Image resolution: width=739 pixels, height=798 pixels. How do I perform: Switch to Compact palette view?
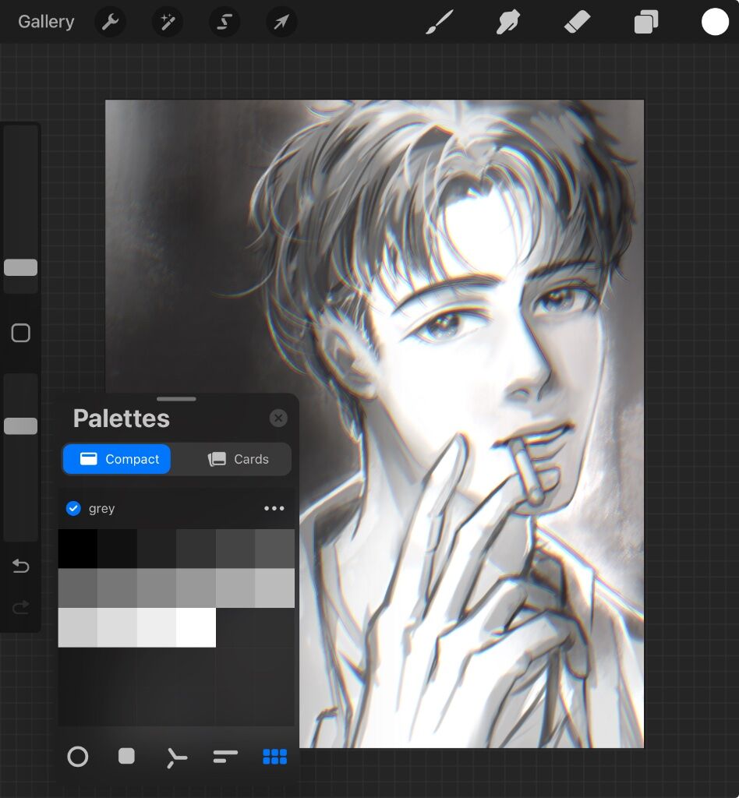[x=117, y=459]
